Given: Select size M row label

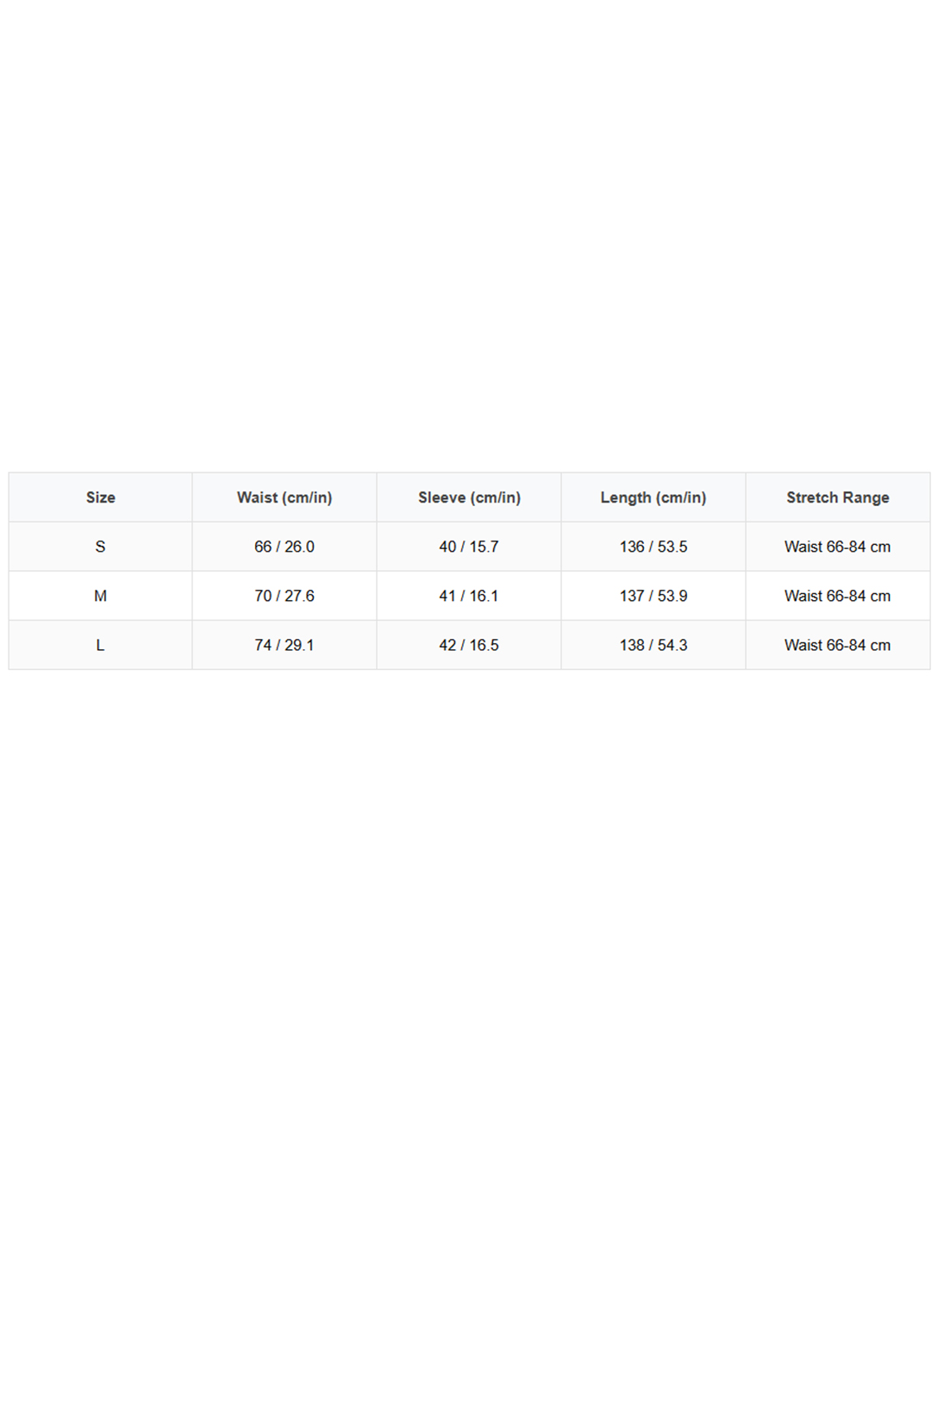Looking at the screenshot, I should click(100, 596).
